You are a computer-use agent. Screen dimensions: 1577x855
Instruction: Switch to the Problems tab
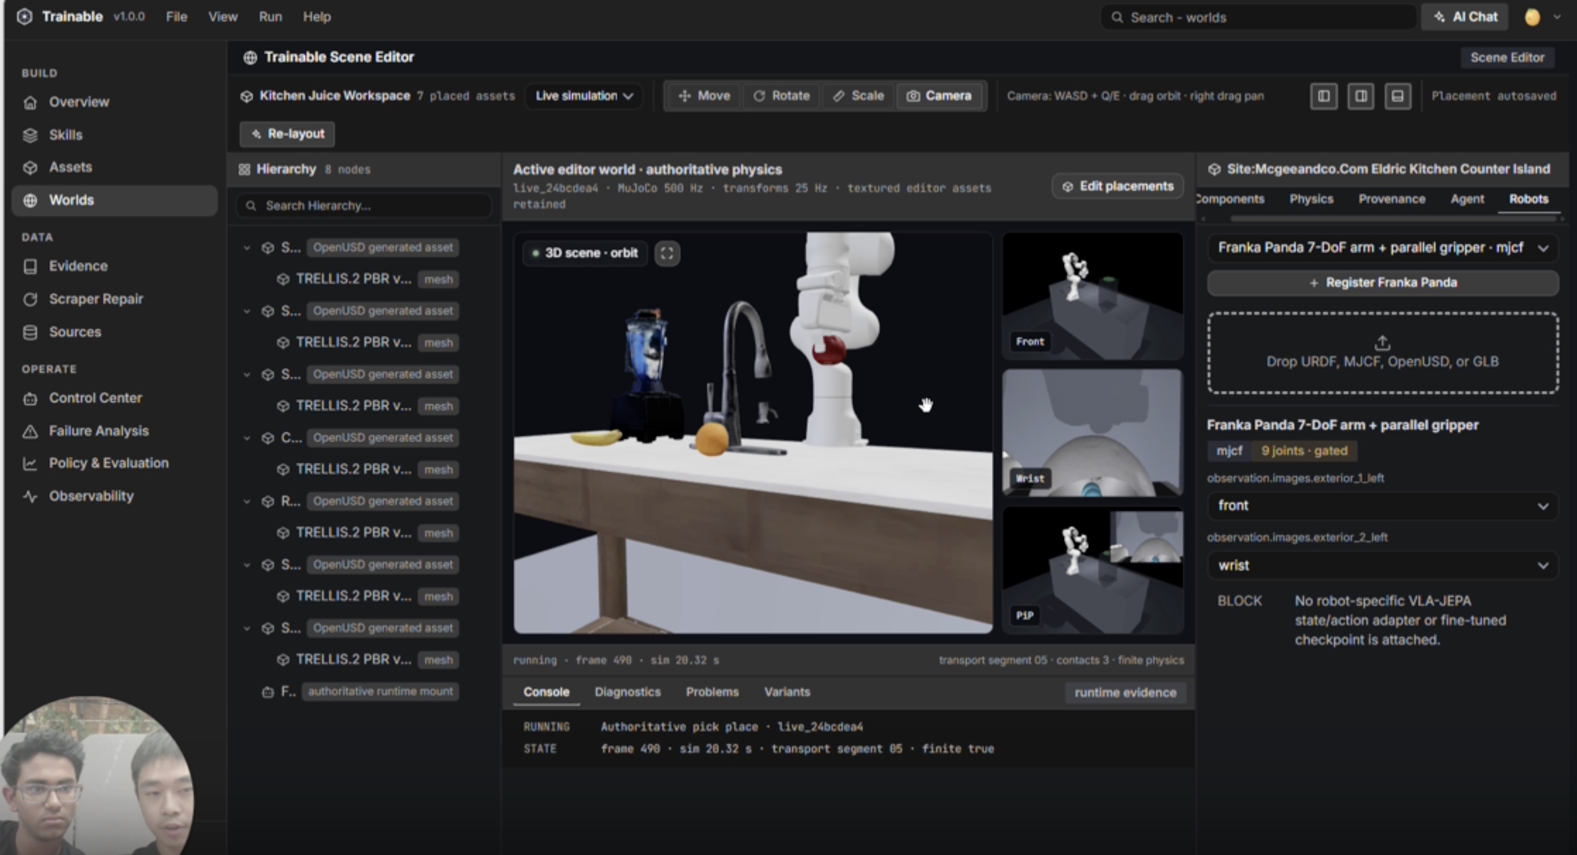point(712,692)
